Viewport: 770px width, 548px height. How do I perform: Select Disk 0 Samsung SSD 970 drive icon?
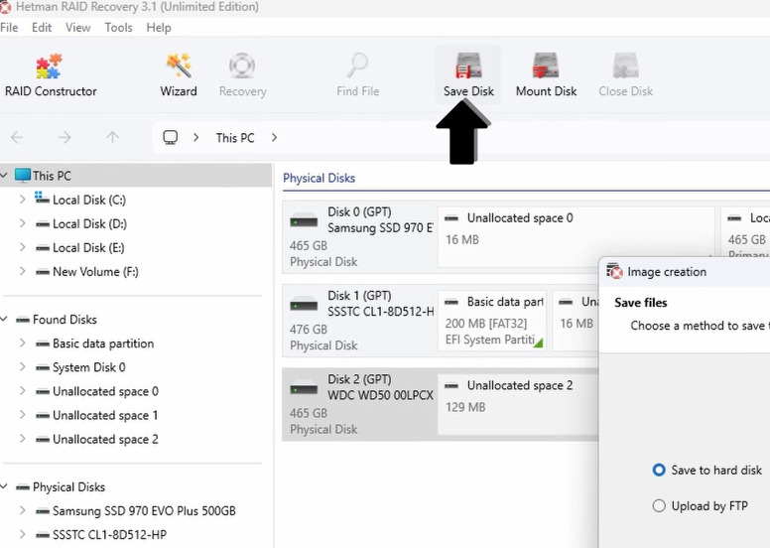pos(304,220)
